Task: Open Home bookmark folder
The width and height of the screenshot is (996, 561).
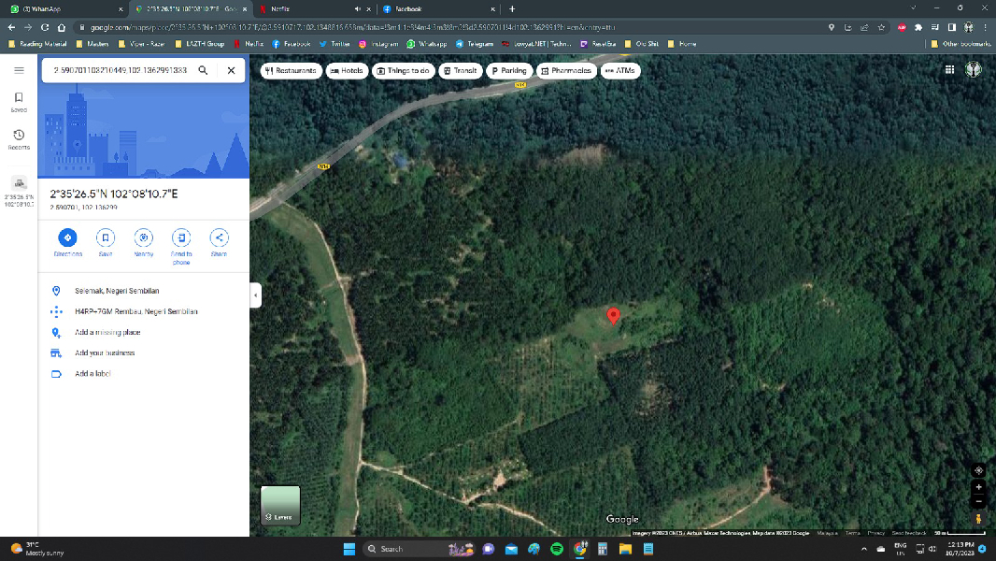Action: (682, 44)
